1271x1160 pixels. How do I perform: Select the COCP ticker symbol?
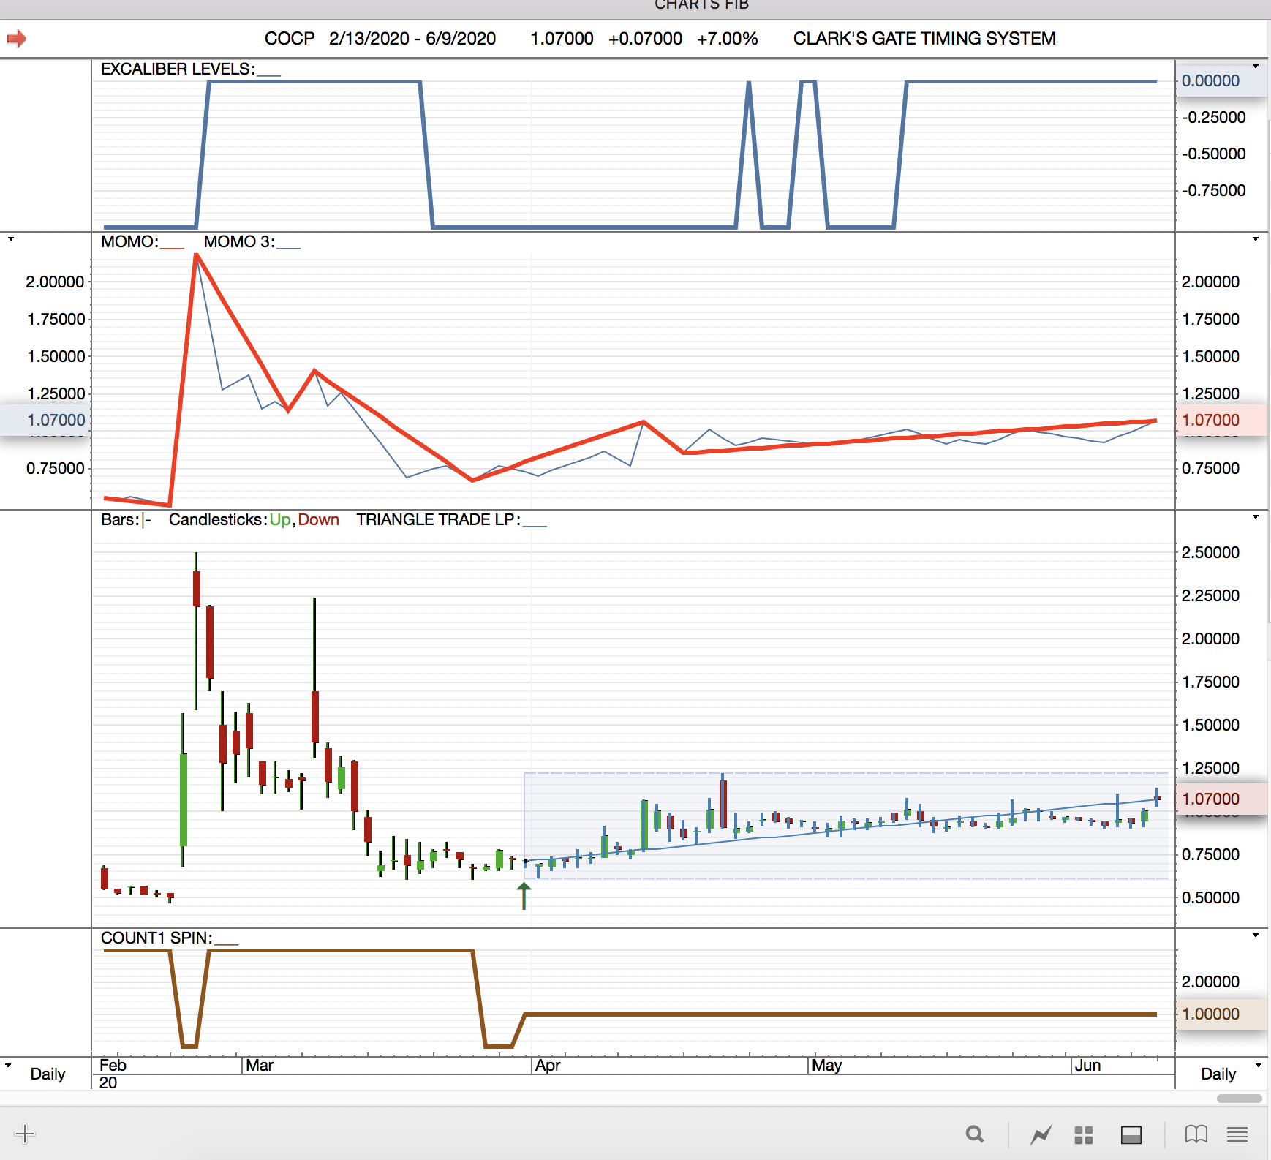[x=290, y=39]
